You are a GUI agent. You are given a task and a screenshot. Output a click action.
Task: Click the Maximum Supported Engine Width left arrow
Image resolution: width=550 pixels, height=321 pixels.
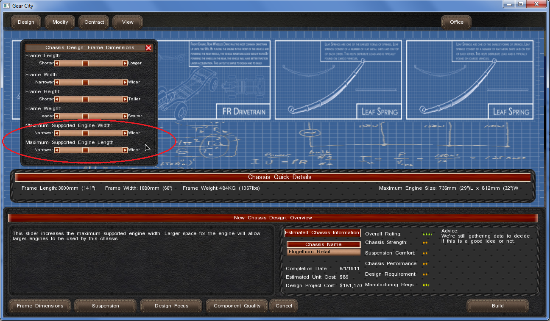tap(57, 133)
